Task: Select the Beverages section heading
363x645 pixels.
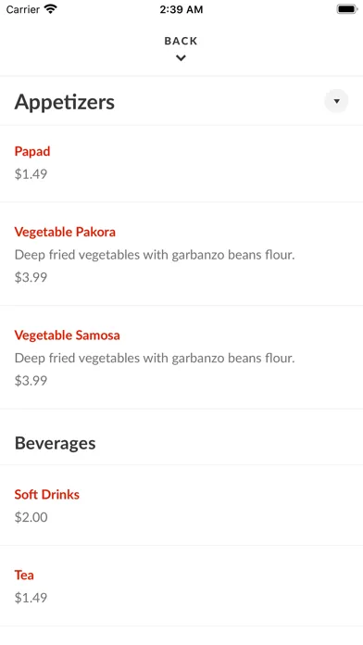Action: pos(55,443)
